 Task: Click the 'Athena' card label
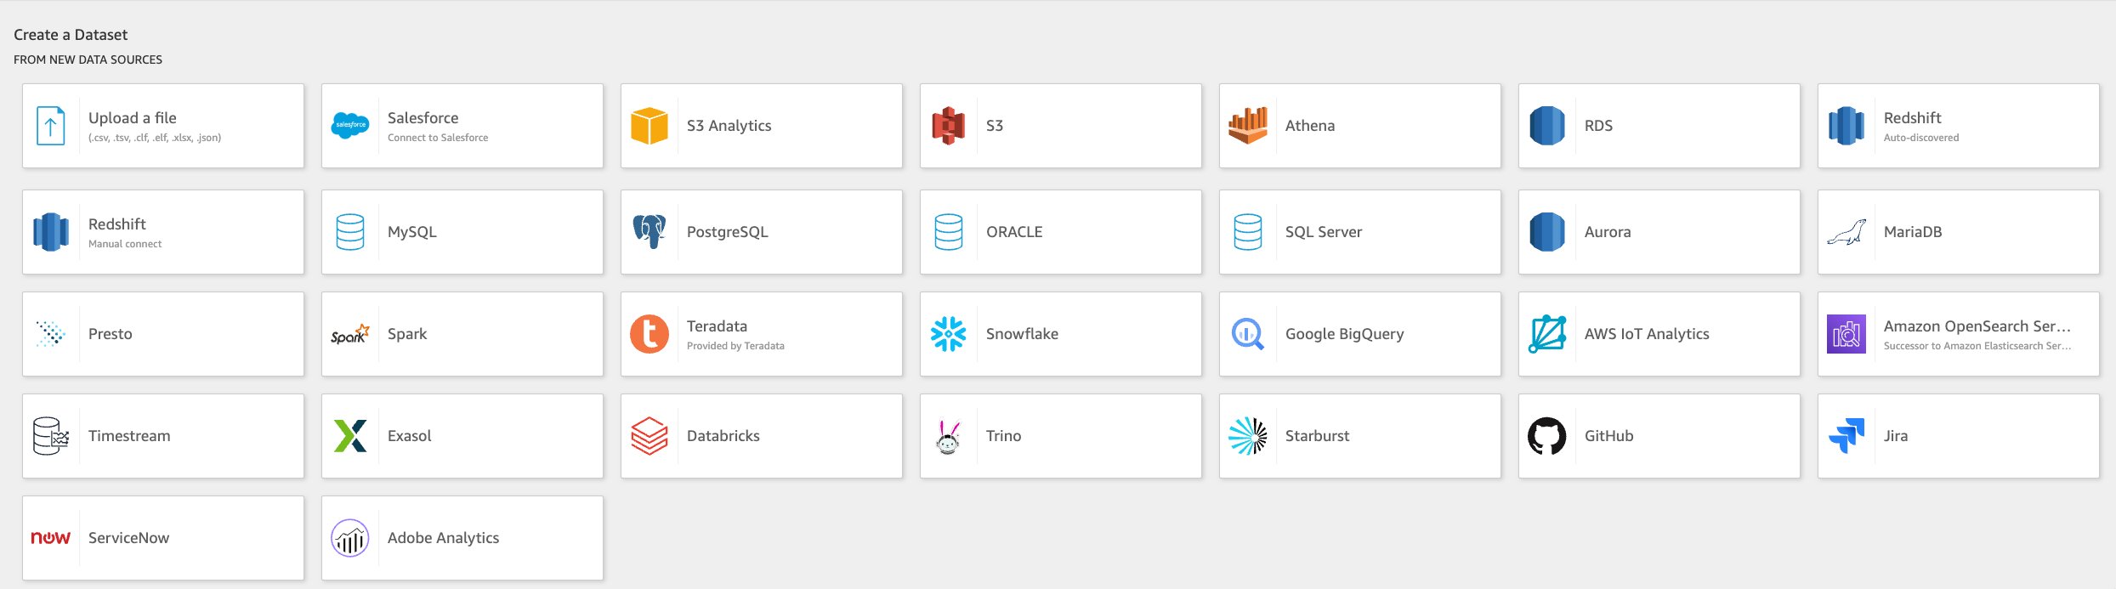pyautogui.click(x=1310, y=126)
